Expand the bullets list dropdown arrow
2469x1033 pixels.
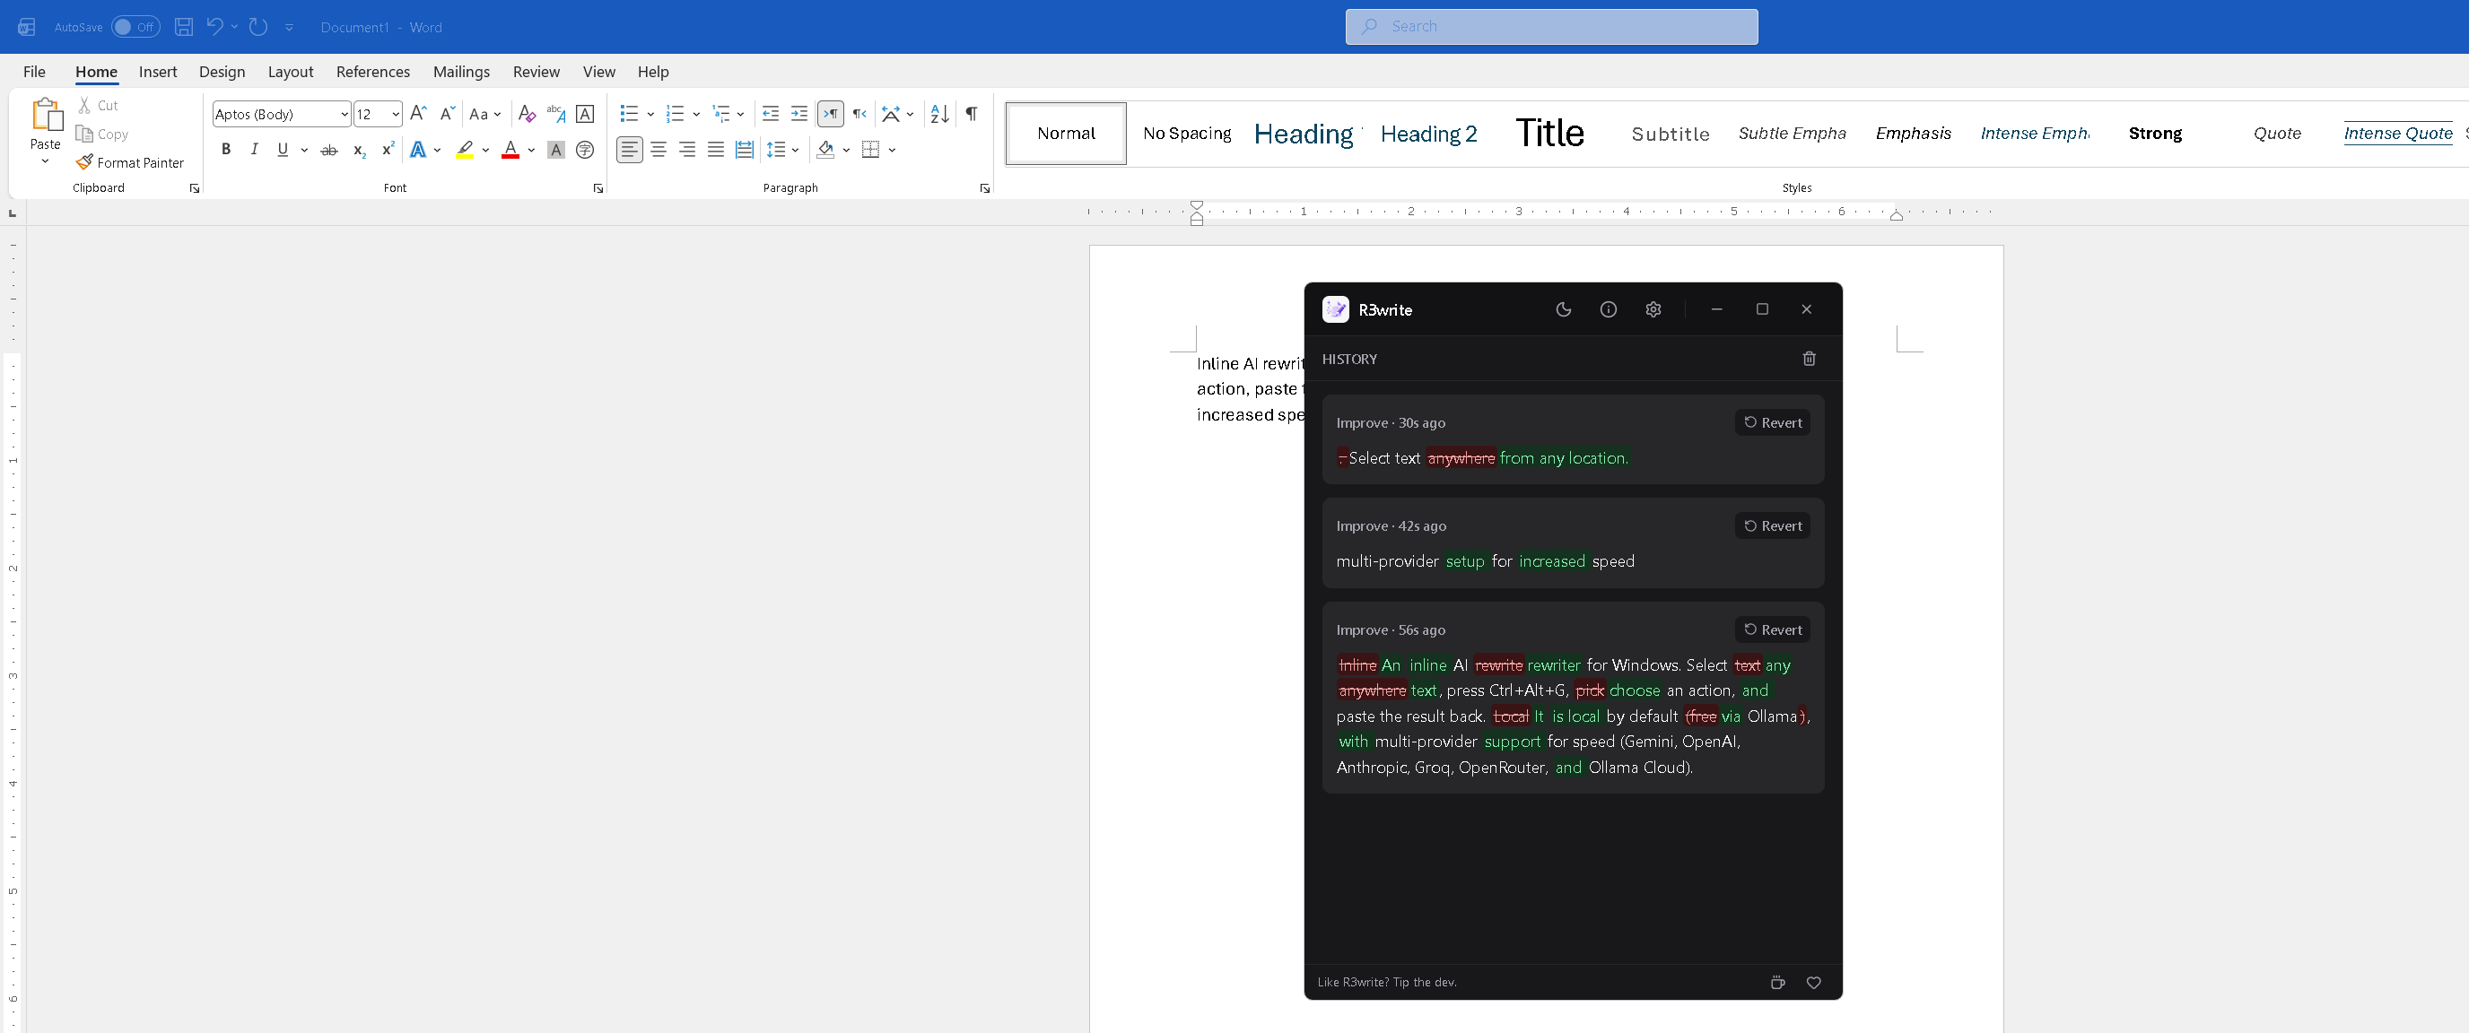tap(650, 115)
